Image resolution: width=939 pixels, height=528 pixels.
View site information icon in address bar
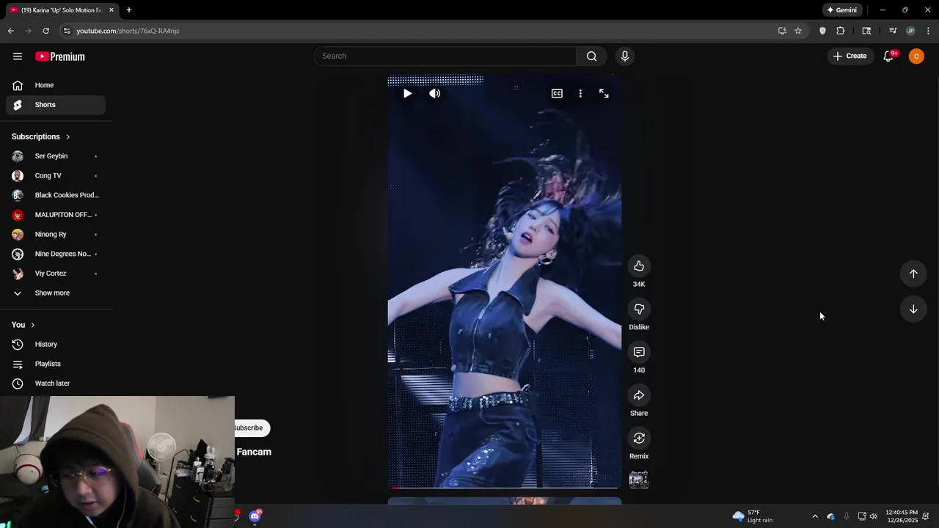pyautogui.click(x=67, y=31)
